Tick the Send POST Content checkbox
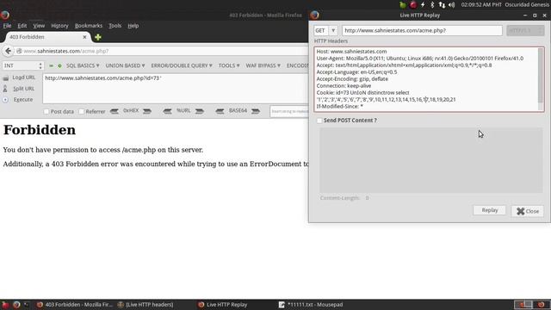 pyautogui.click(x=319, y=121)
